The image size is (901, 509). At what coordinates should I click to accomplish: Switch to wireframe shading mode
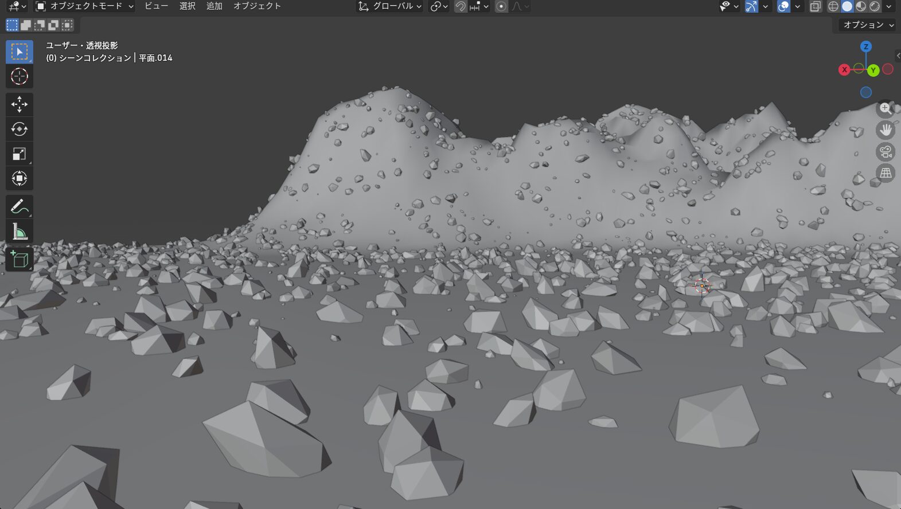(833, 6)
